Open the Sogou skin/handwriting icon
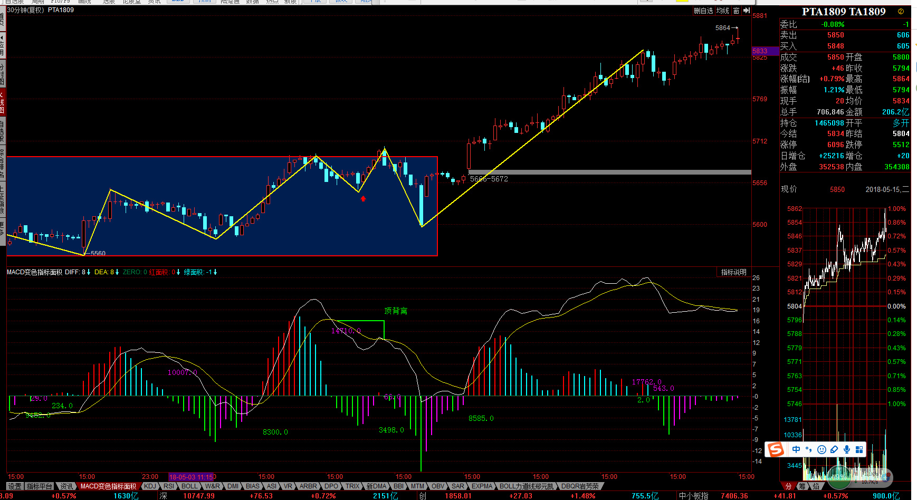The image size is (917, 500). [x=834, y=449]
